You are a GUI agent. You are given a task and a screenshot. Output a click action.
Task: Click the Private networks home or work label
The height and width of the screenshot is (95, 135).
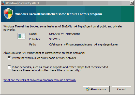coord(44,58)
